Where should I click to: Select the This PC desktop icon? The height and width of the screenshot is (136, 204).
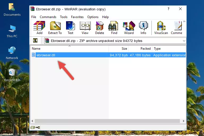(12, 31)
